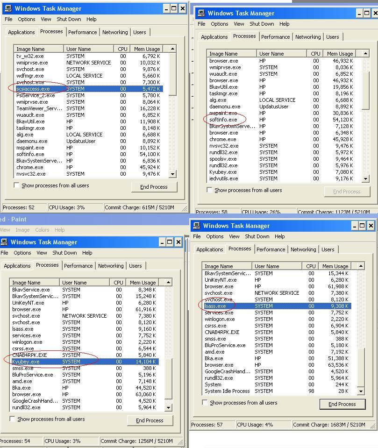Click scroll-up arrow in 57-process window list
The image size is (378, 448).
coord(361,266)
